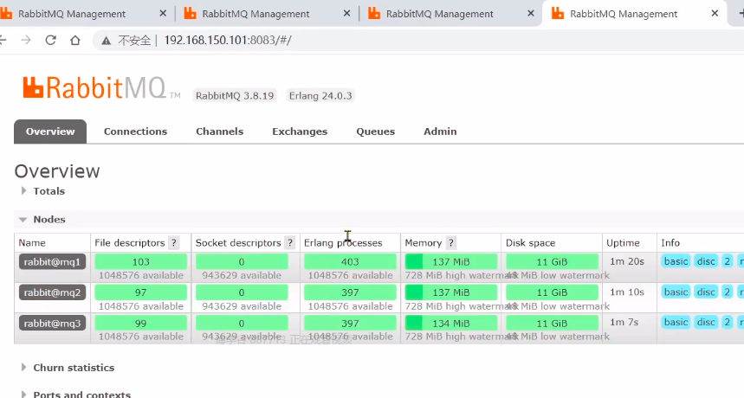744x398 pixels.
Task: Open the Queues tab
Action: [376, 132]
